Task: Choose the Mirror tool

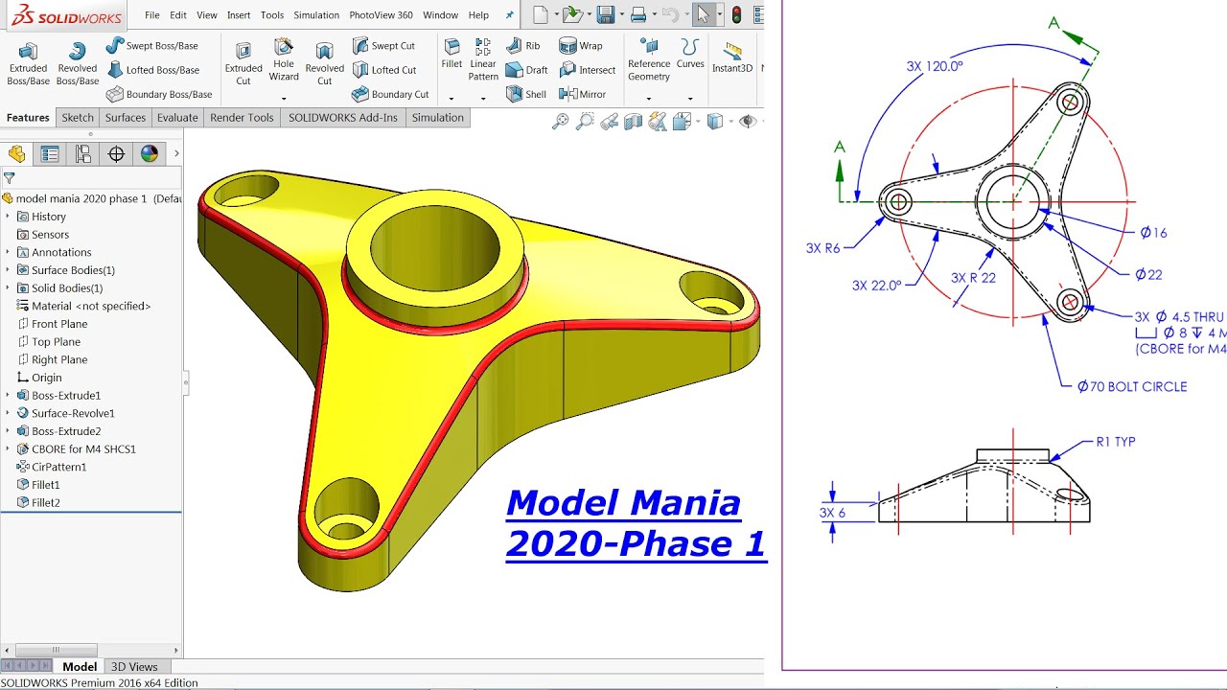Action: pos(582,94)
